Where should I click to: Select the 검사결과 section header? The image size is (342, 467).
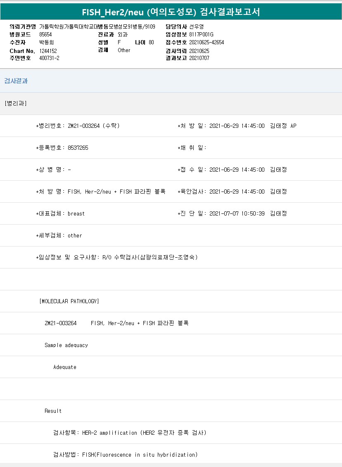point(16,81)
